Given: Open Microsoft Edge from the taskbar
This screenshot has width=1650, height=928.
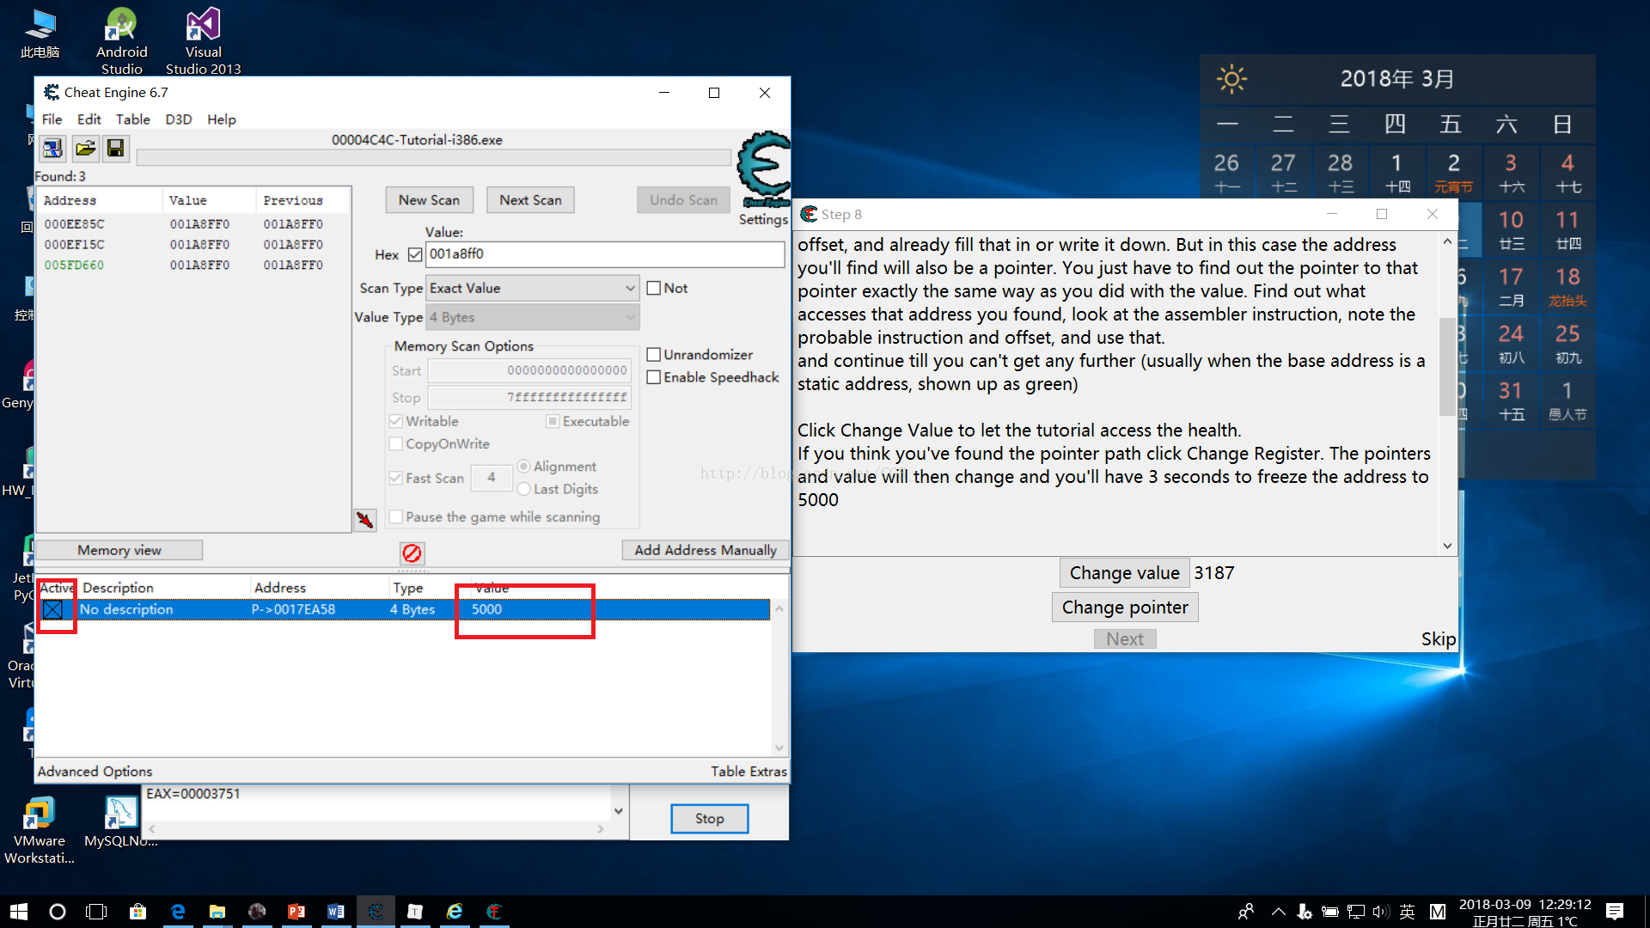Looking at the screenshot, I should coord(178,912).
